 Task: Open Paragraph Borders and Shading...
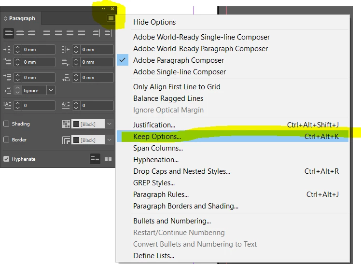point(186,206)
